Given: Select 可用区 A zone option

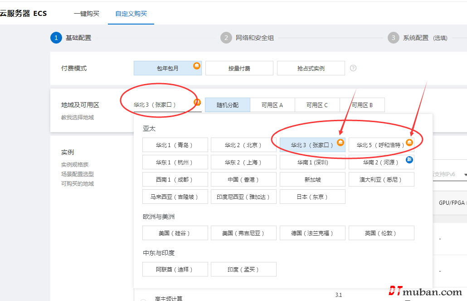Looking at the screenshot, I should tap(272, 105).
